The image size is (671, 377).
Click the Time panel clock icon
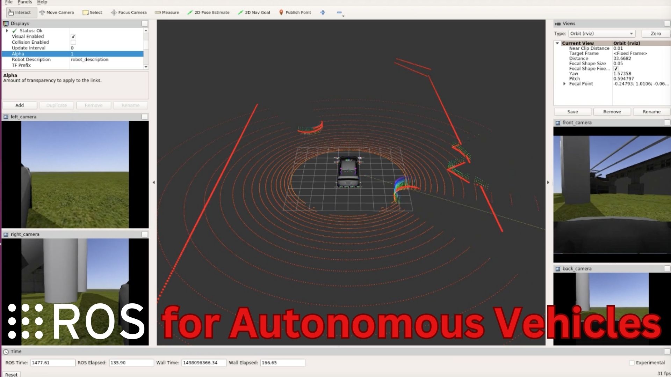click(6, 352)
